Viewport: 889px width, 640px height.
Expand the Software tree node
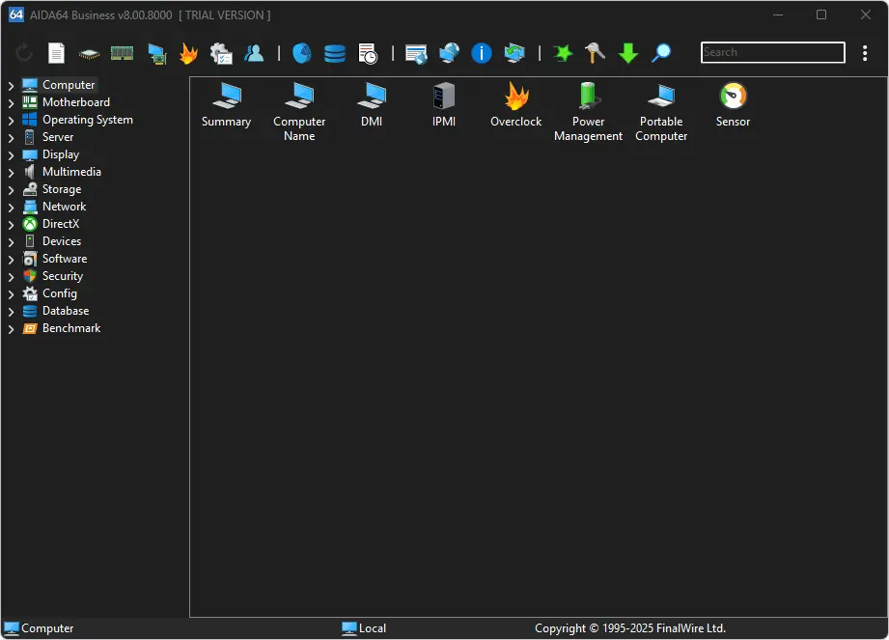pos(11,260)
